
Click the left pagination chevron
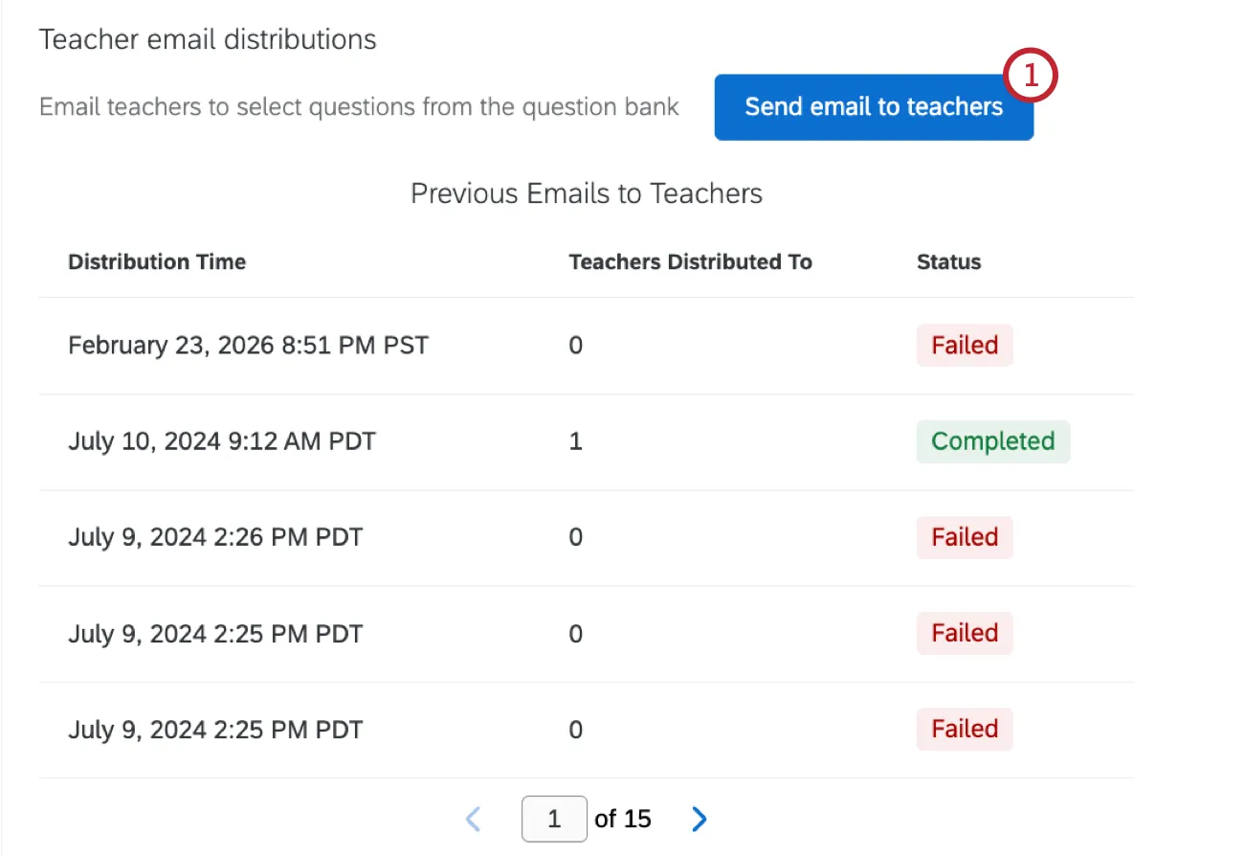pyautogui.click(x=473, y=819)
